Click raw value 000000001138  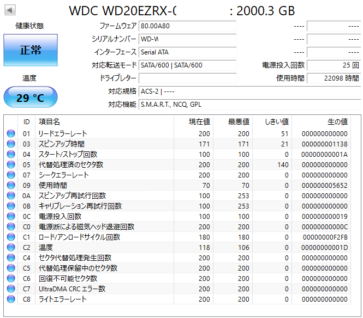(x=325, y=144)
